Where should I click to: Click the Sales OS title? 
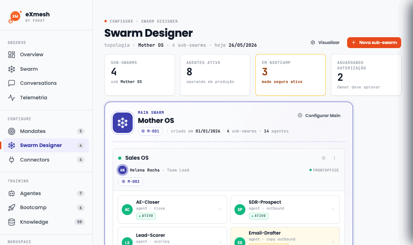(137, 158)
